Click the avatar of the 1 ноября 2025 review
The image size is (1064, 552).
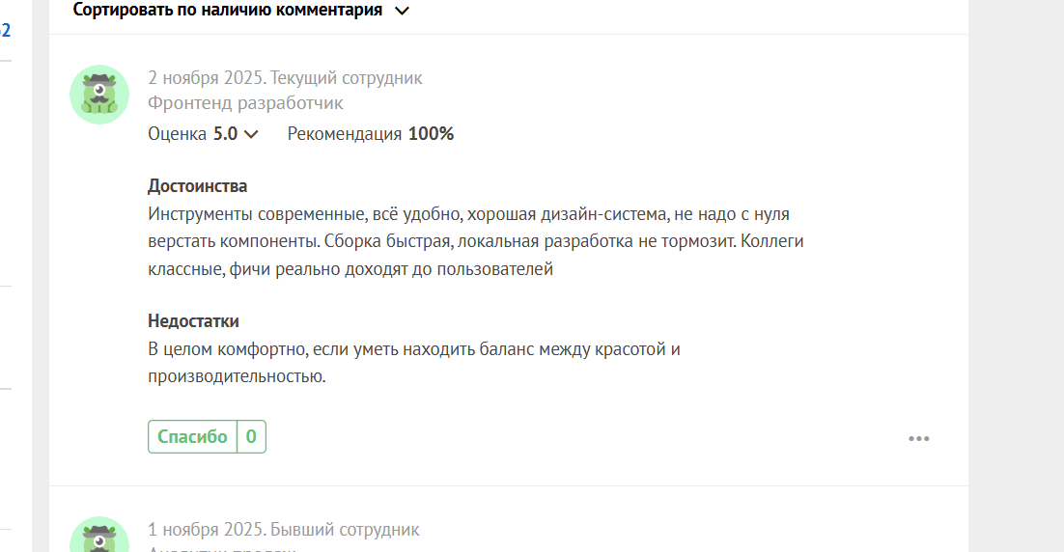99,537
